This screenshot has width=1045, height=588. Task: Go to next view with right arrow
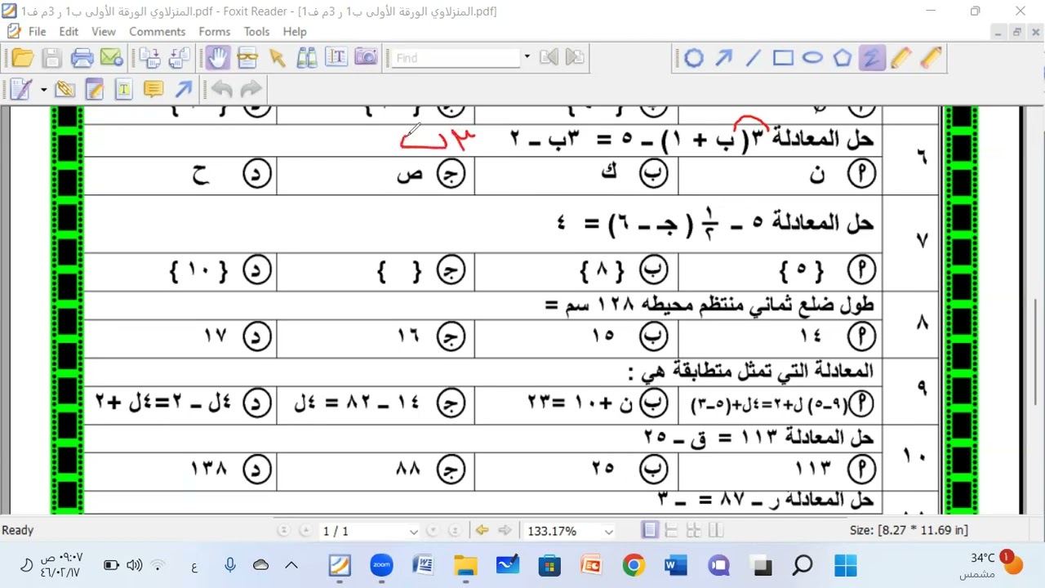[x=505, y=531]
